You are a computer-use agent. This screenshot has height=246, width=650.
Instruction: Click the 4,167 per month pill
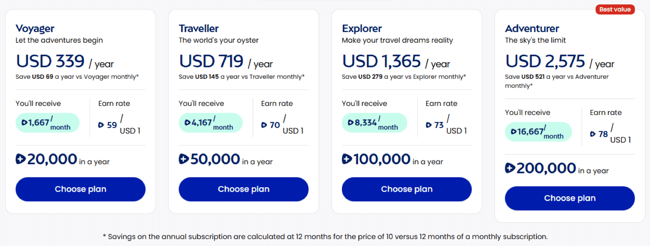pos(211,123)
